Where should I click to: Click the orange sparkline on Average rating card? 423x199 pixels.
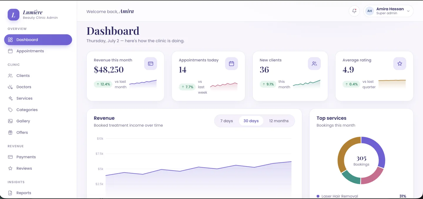[392, 84]
